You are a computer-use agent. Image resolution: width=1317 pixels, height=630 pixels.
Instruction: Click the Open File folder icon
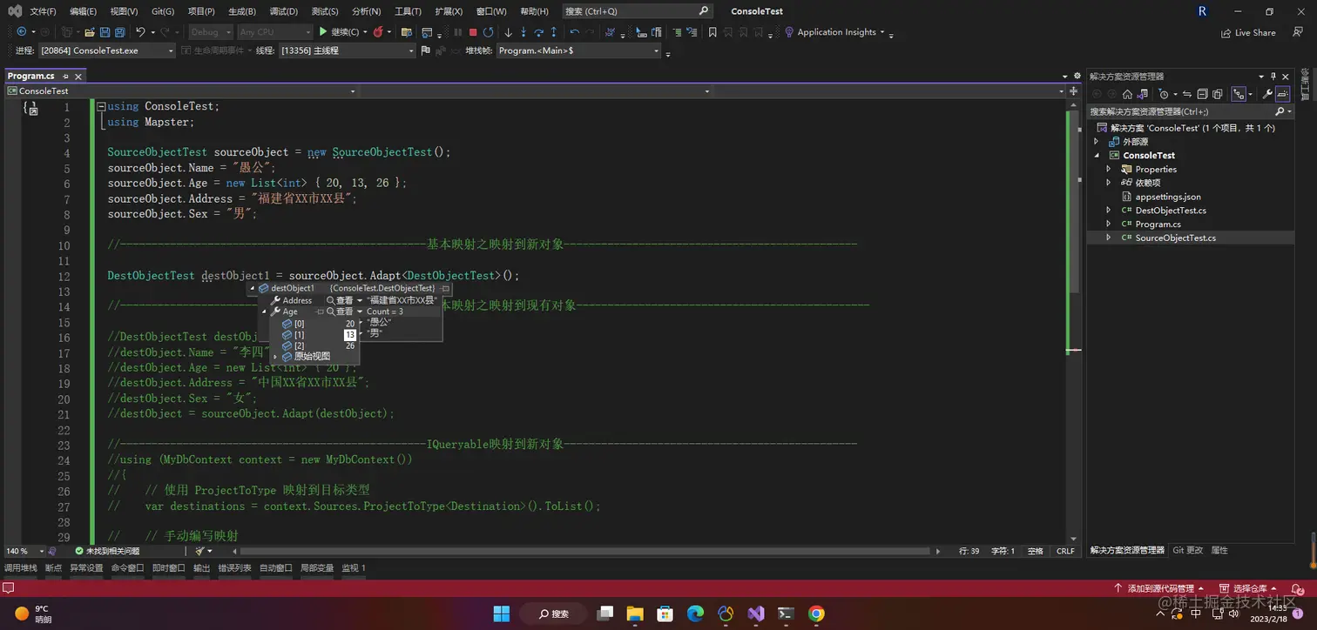90,32
